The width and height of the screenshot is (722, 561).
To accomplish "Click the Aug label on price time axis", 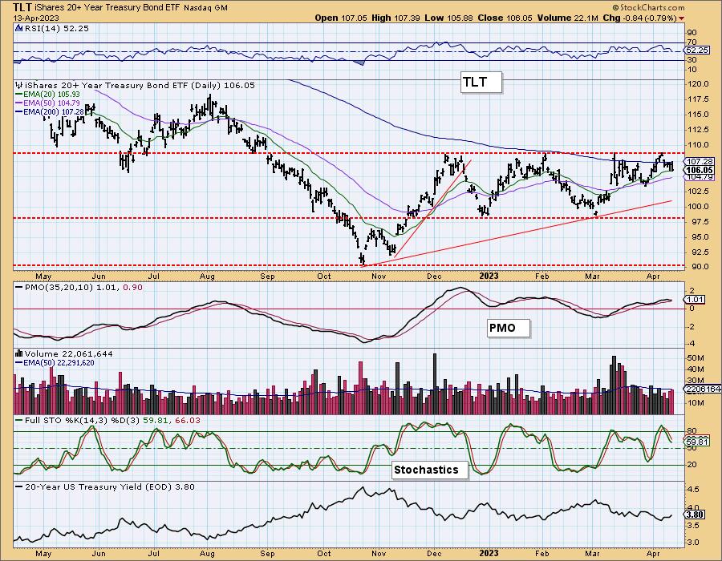I will coord(208,276).
